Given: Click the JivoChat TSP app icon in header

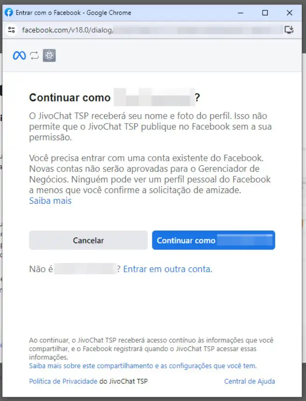Looking at the screenshot, I should click(x=49, y=55).
